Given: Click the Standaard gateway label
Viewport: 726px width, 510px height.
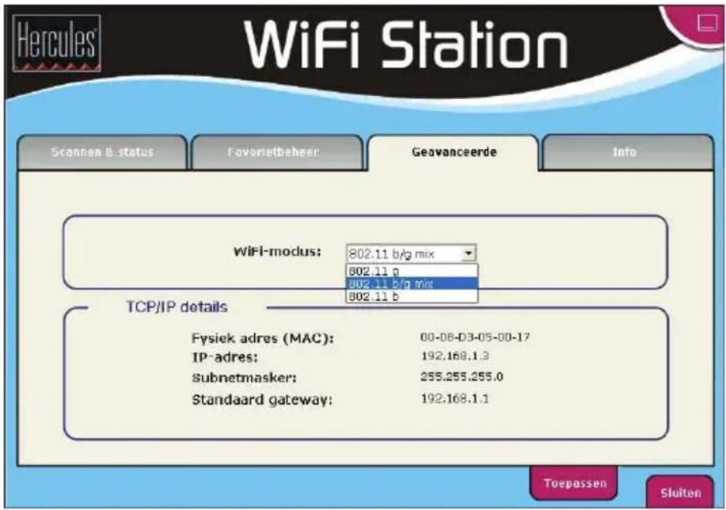Looking at the screenshot, I should pyautogui.click(x=262, y=400).
